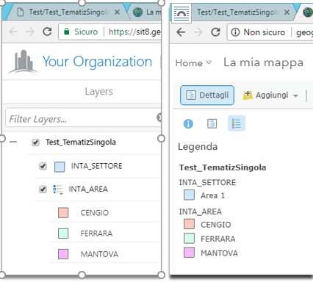
Task: Click the reload button in left browser window
Action: point(47,32)
